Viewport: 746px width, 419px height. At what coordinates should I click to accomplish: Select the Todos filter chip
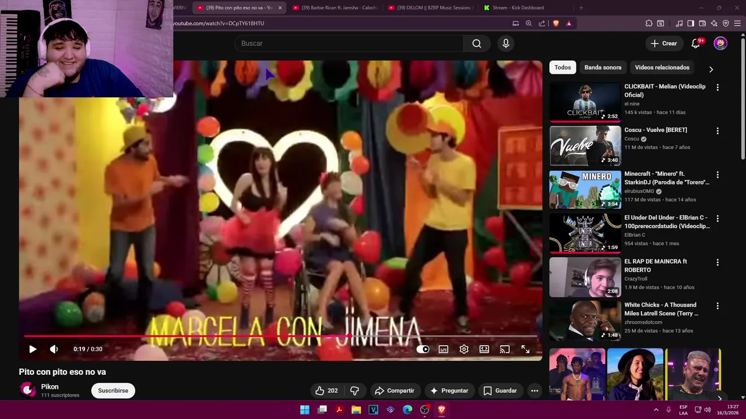[x=562, y=68]
